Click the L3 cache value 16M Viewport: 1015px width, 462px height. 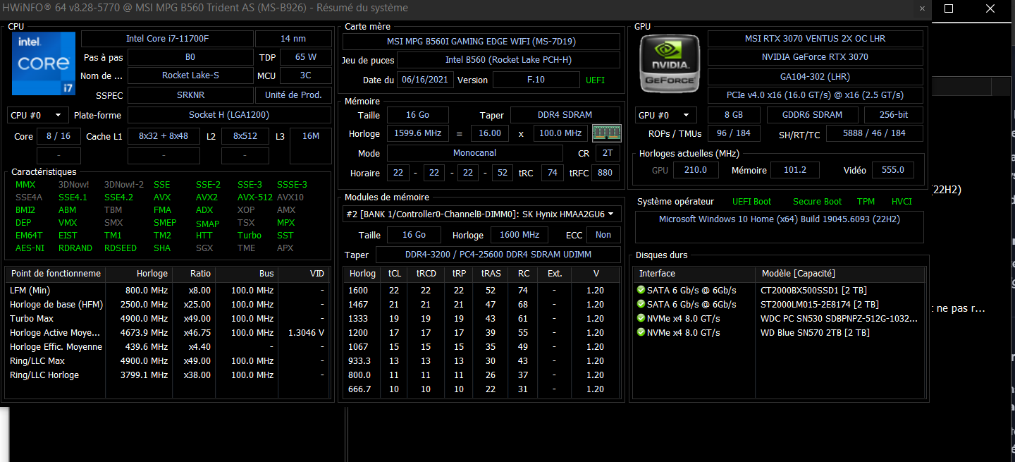(x=311, y=136)
